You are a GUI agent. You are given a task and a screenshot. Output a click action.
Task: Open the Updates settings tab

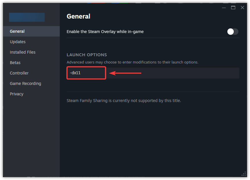[x=18, y=42]
